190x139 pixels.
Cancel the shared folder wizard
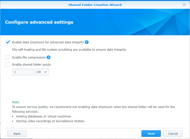173,134
